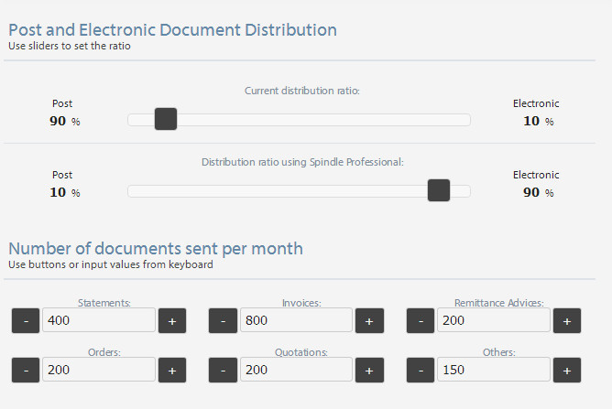Increase the Orders count
This screenshot has height=409, width=612.
point(172,370)
